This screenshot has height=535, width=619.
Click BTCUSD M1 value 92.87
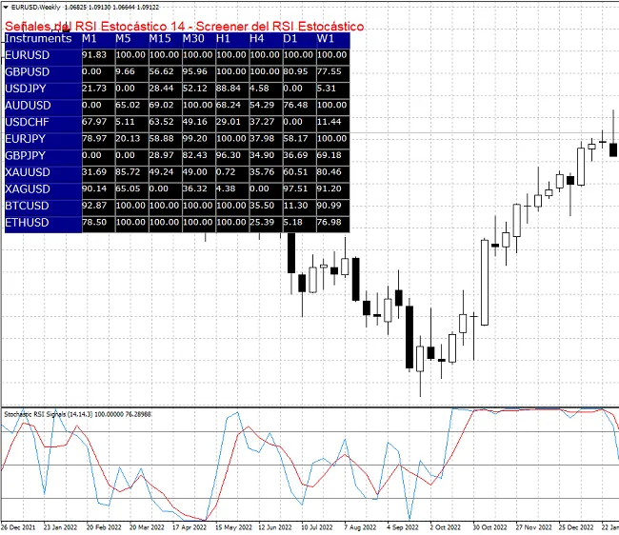tap(94, 206)
